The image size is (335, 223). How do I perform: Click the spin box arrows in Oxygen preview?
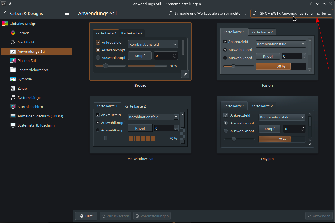tap(303, 129)
